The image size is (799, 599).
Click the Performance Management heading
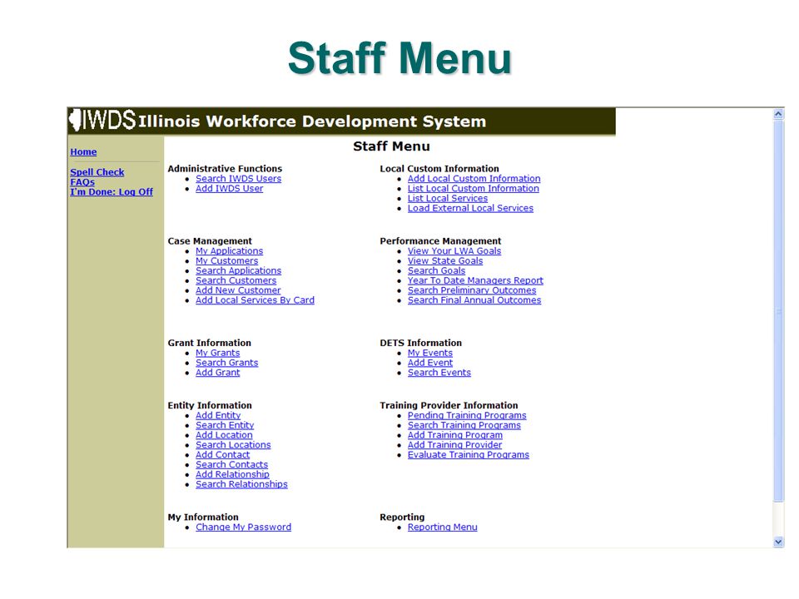pyautogui.click(x=440, y=241)
